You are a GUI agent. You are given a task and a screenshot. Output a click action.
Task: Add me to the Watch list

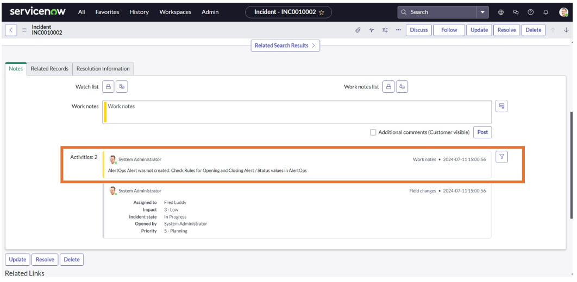[x=122, y=87]
